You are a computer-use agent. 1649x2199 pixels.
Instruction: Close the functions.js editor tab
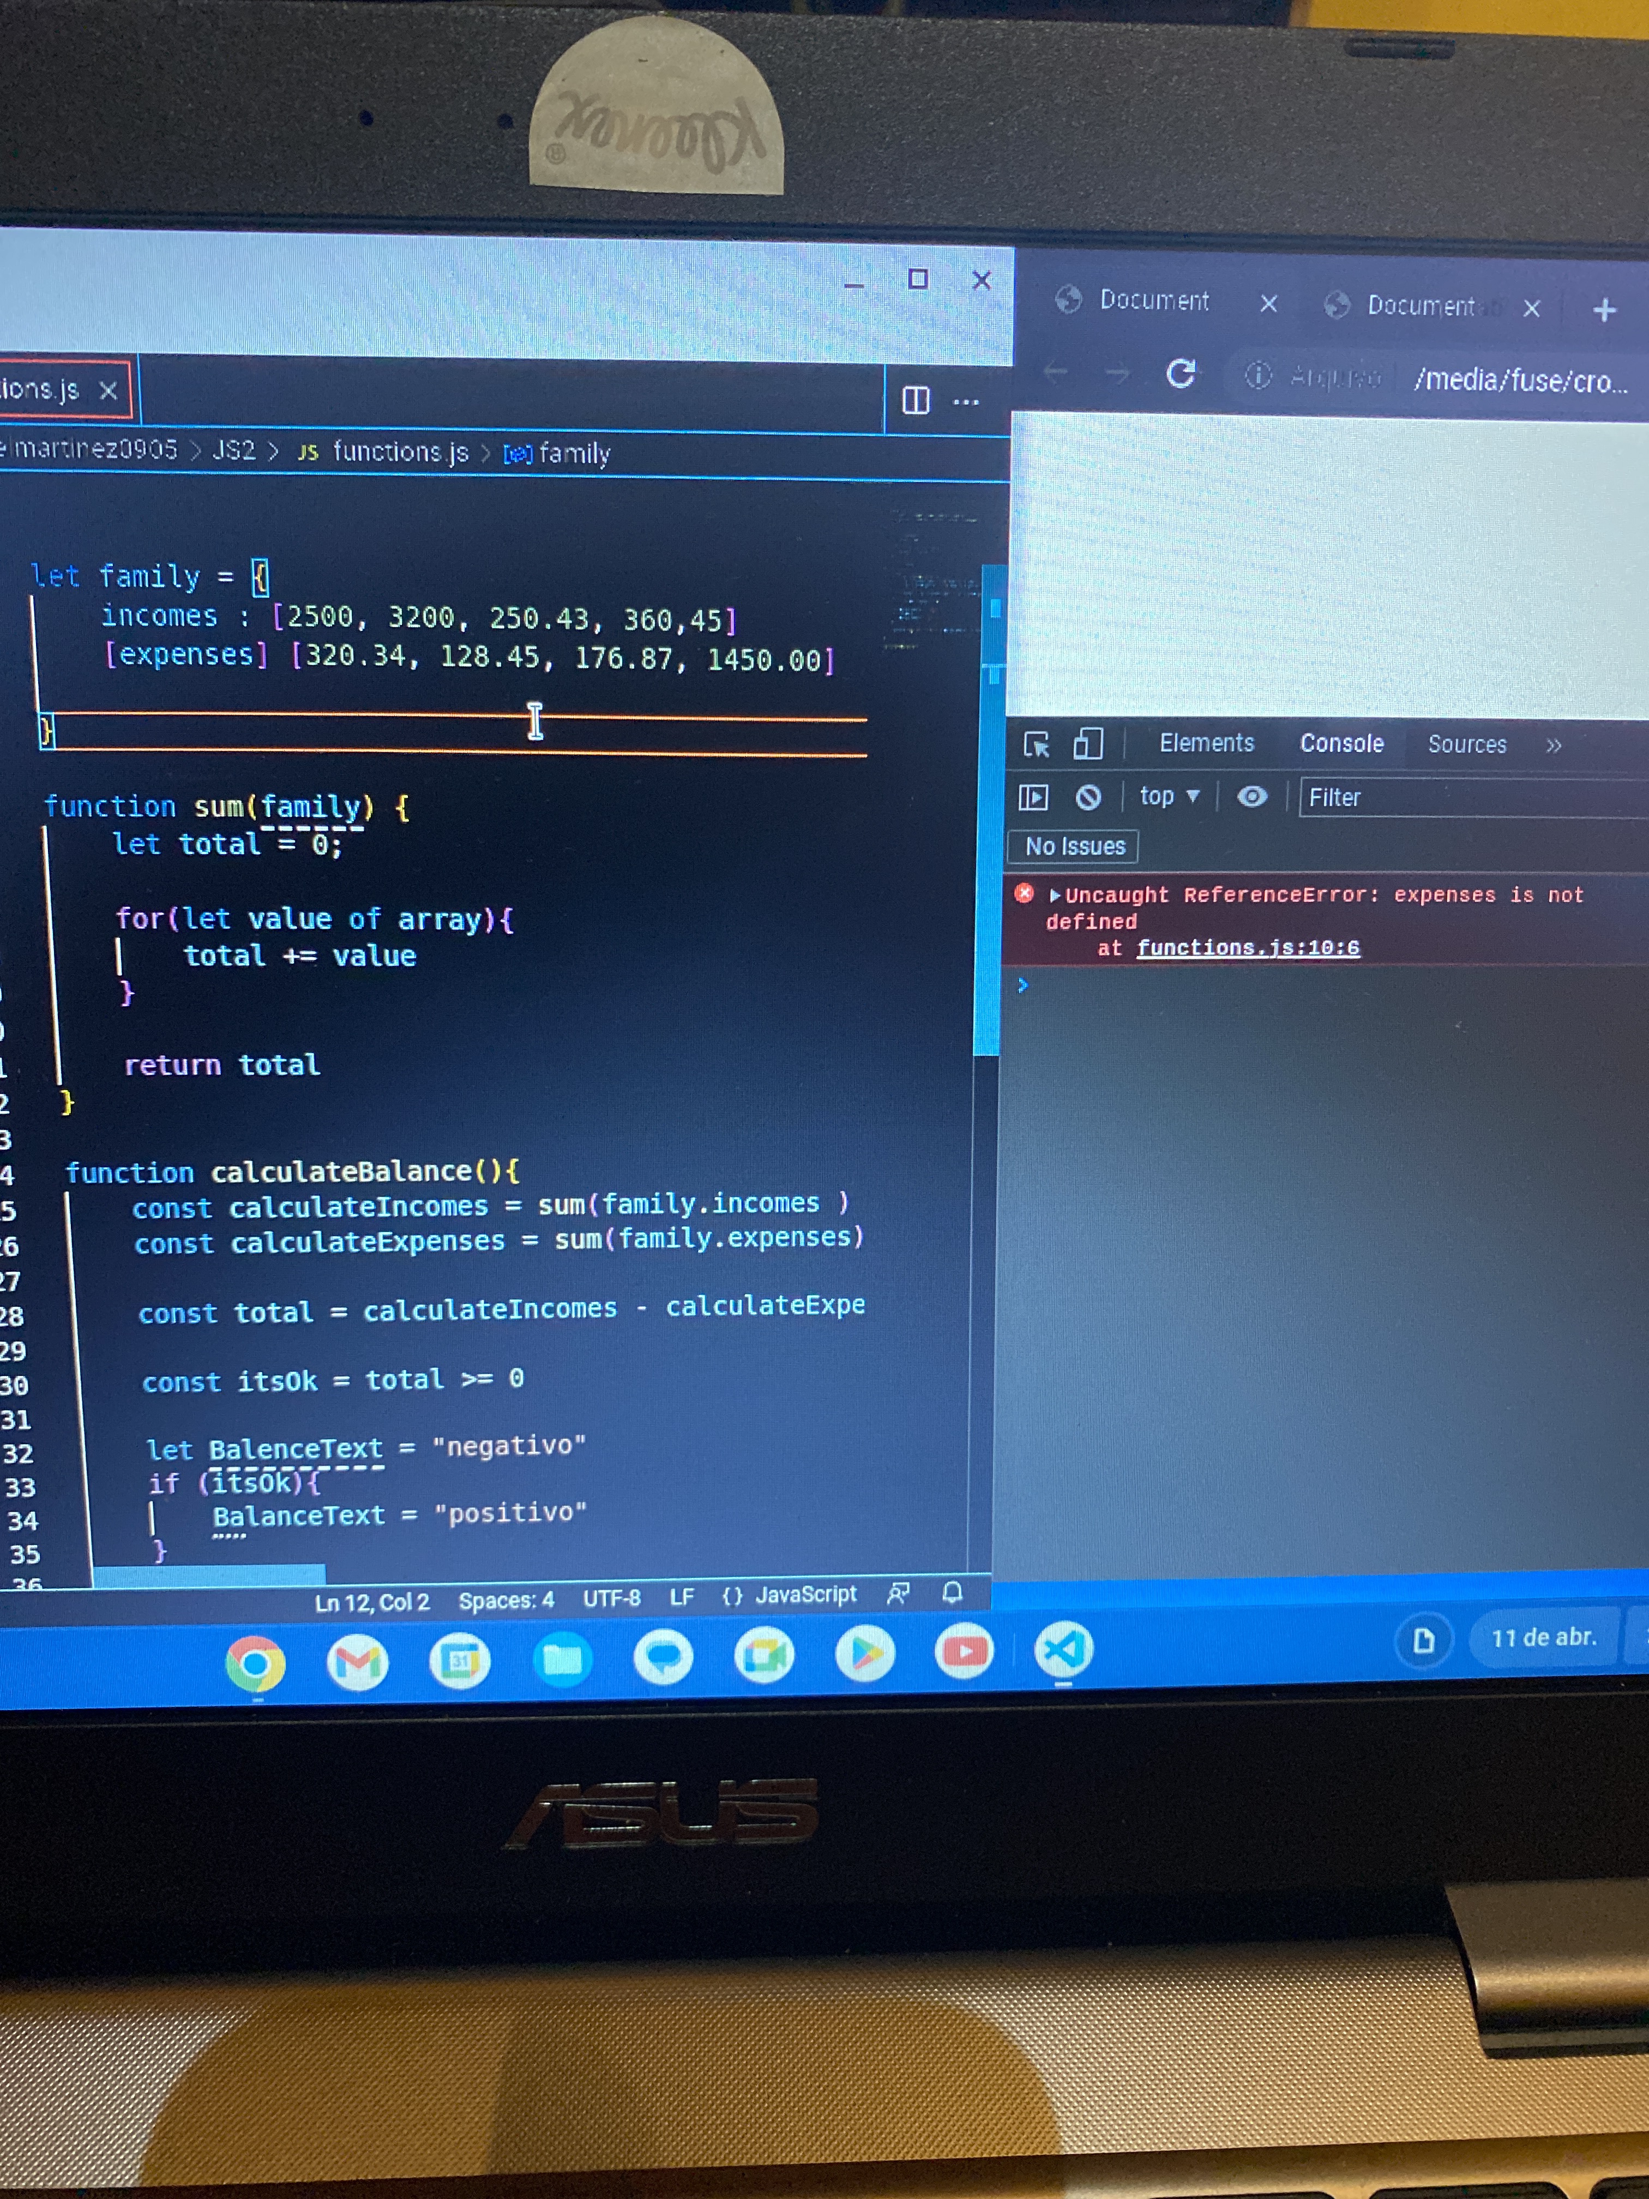tap(109, 390)
